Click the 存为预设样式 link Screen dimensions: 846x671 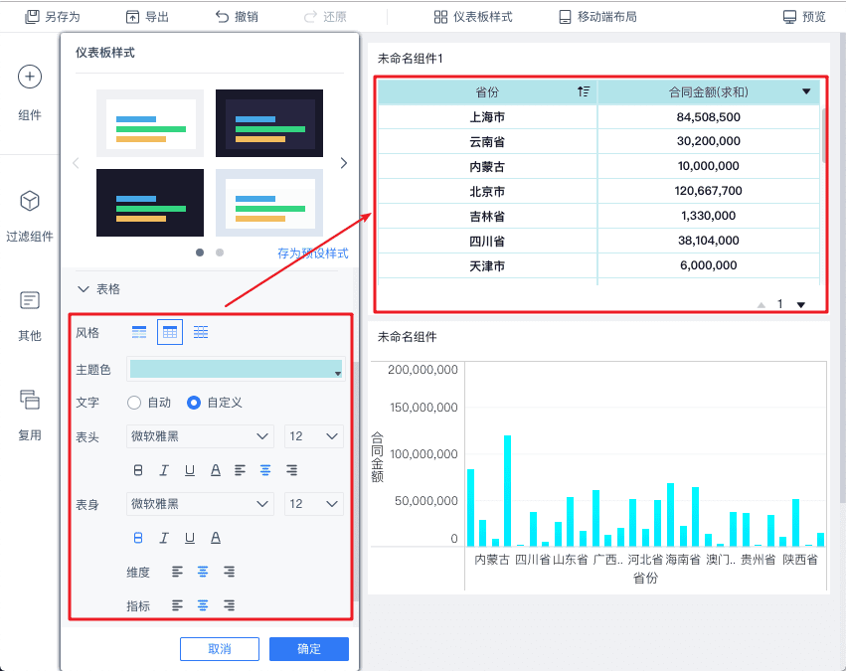tap(313, 252)
